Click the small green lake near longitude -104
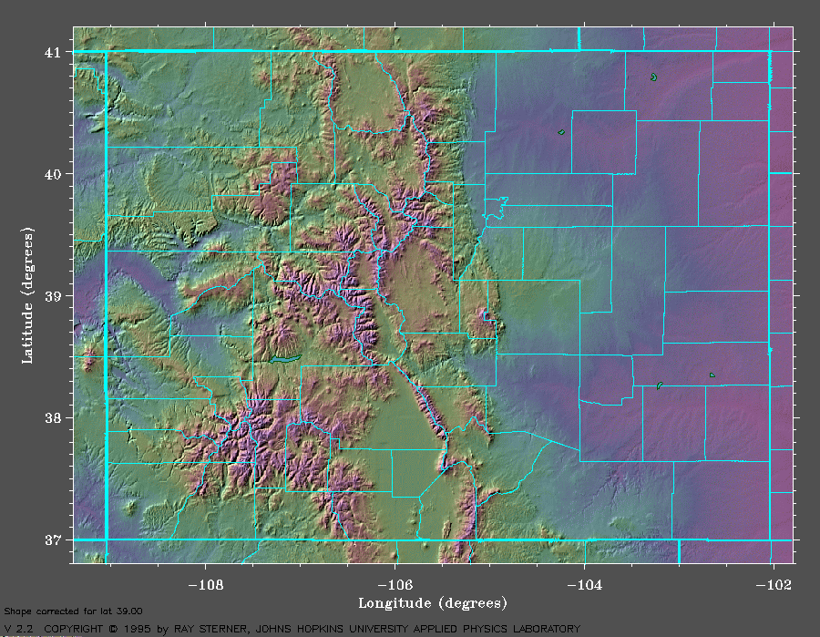Screen dimensions: 820x637 tap(561, 132)
